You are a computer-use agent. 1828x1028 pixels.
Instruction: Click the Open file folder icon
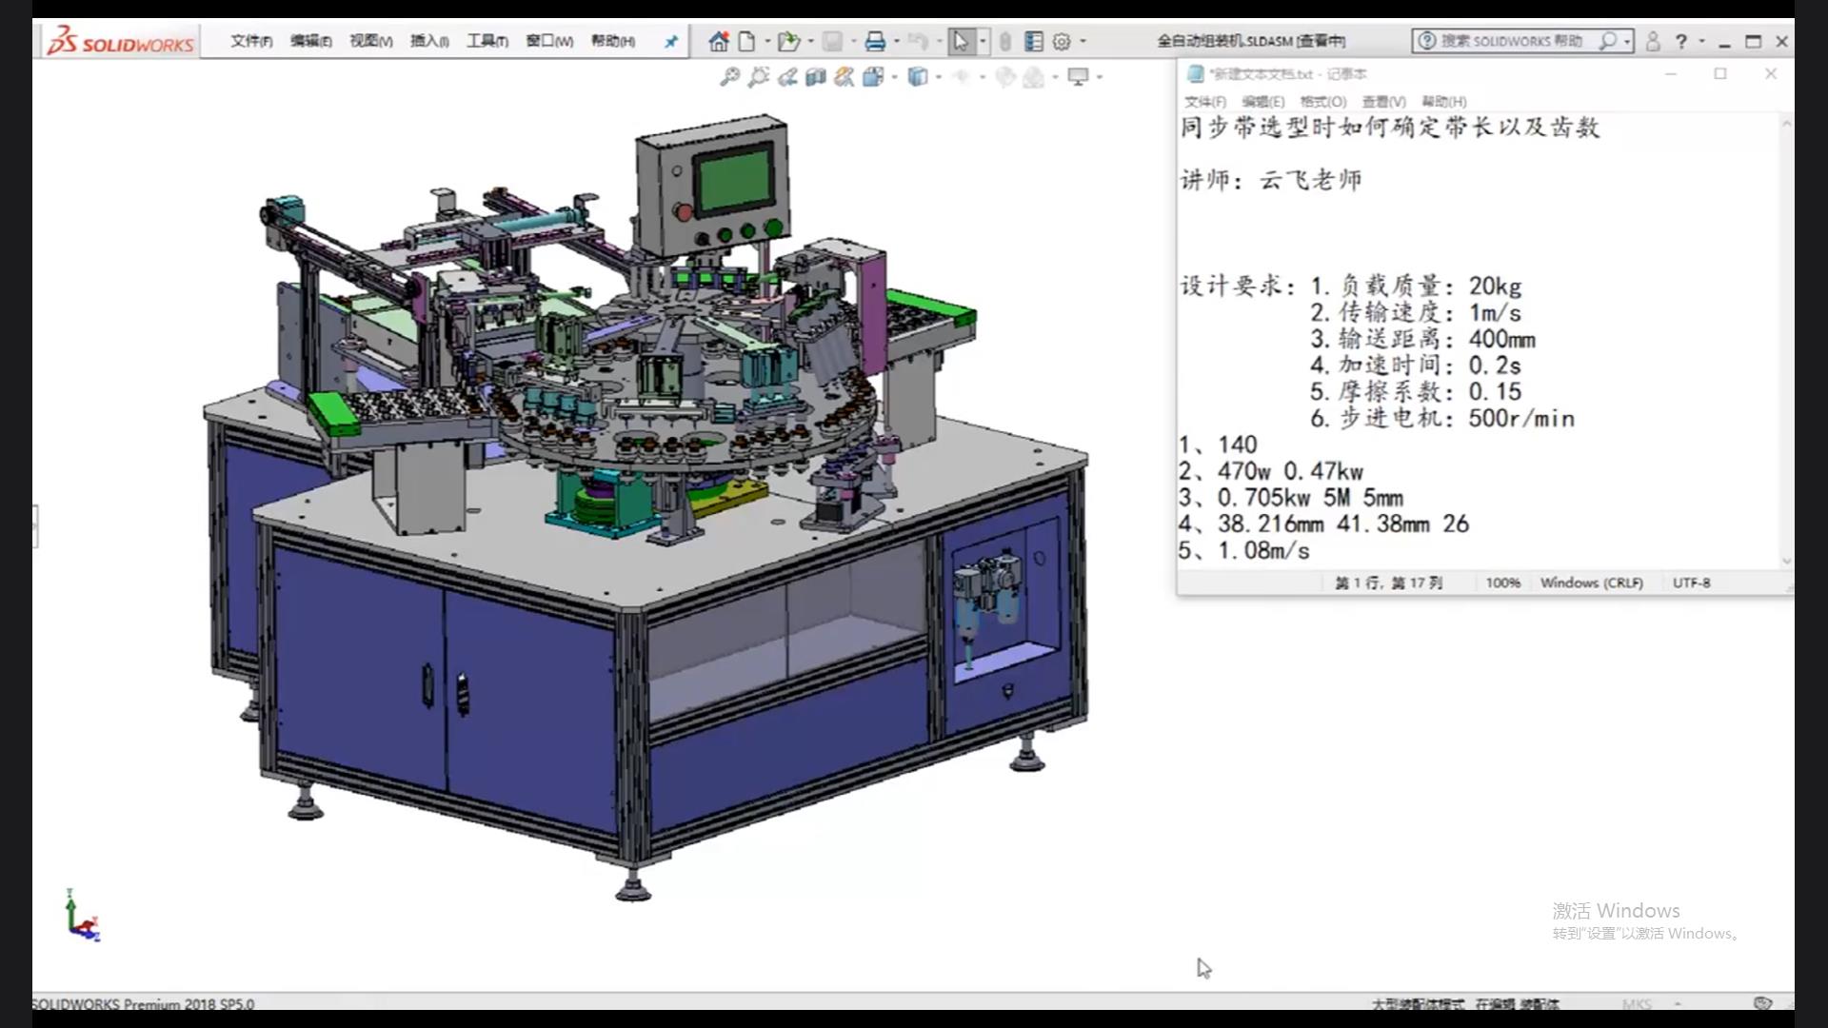(787, 41)
